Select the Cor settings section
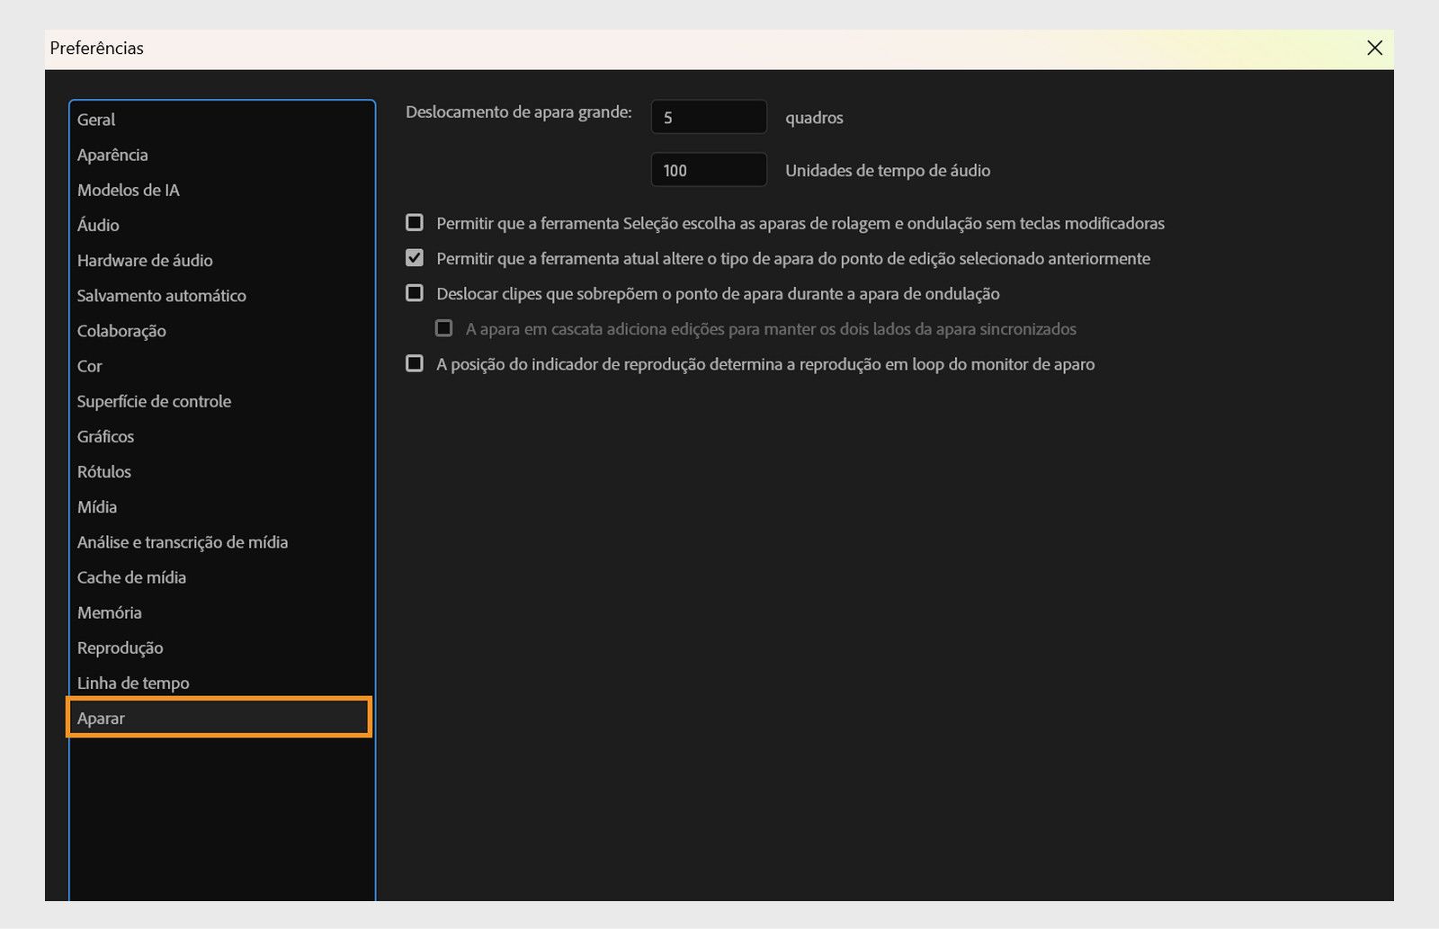This screenshot has height=929, width=1439. [x=89, y=366]
